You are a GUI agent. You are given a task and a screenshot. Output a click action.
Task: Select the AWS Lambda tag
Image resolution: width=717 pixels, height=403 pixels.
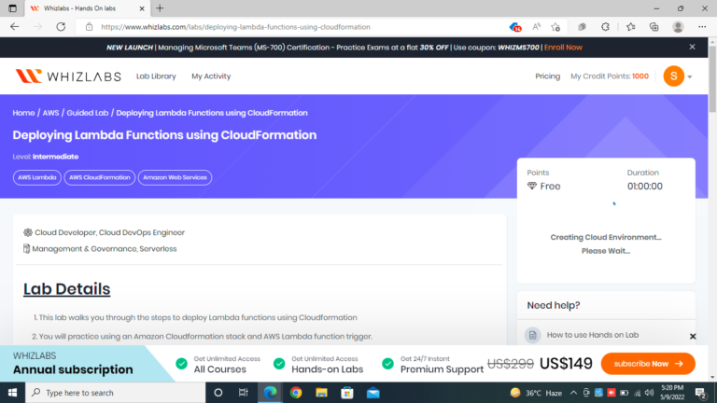(x=37, y=177)
